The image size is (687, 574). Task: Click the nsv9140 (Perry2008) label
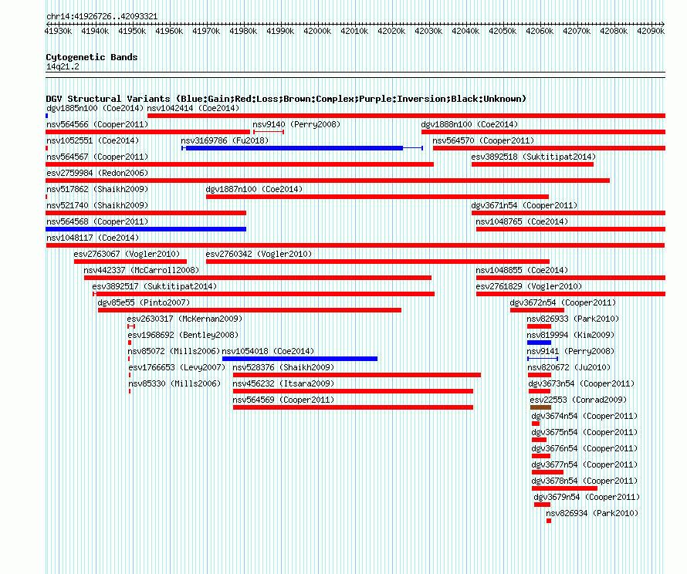click(296, 124)
